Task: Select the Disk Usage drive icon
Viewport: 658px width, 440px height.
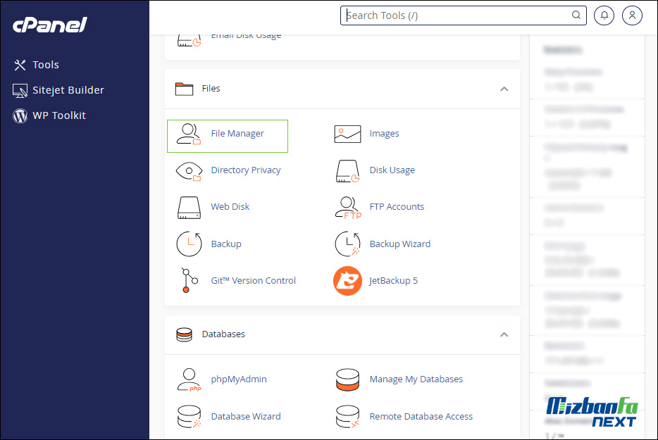Action: coord(347,170)
